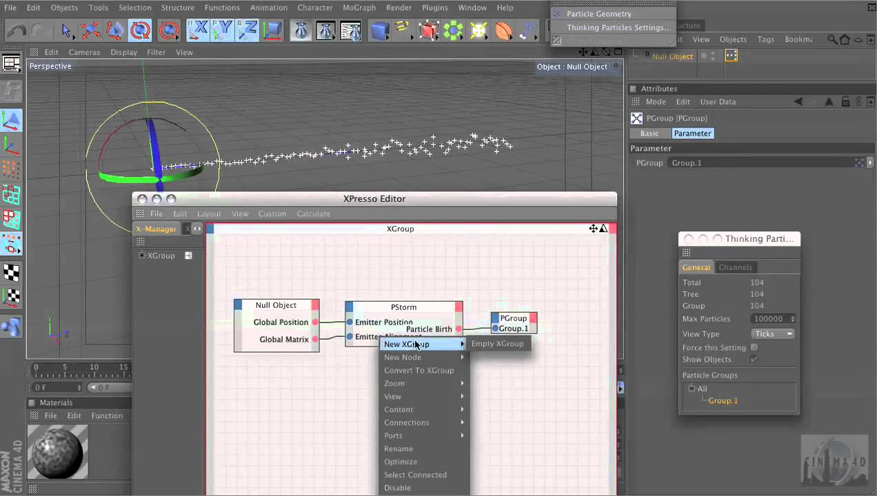This screenshot has height=496, width=877.
Task: Toggle X axis lock
Action: click(x=198, y=30)
